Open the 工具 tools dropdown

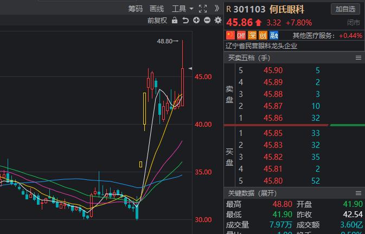[182, 9]
